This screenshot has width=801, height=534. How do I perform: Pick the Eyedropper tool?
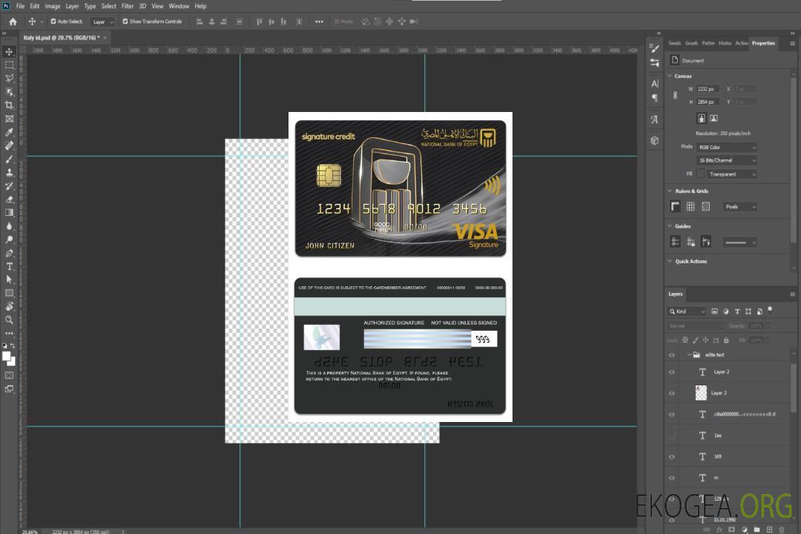(x=9, y=132)
